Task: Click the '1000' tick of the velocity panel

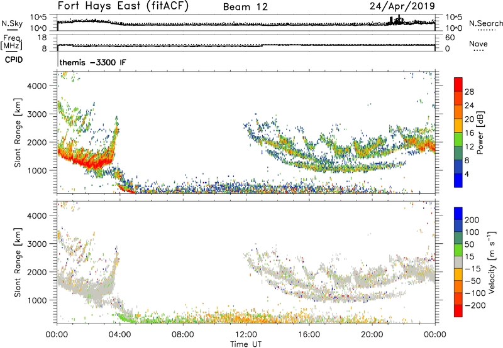Action: click(x=37, y=301)
